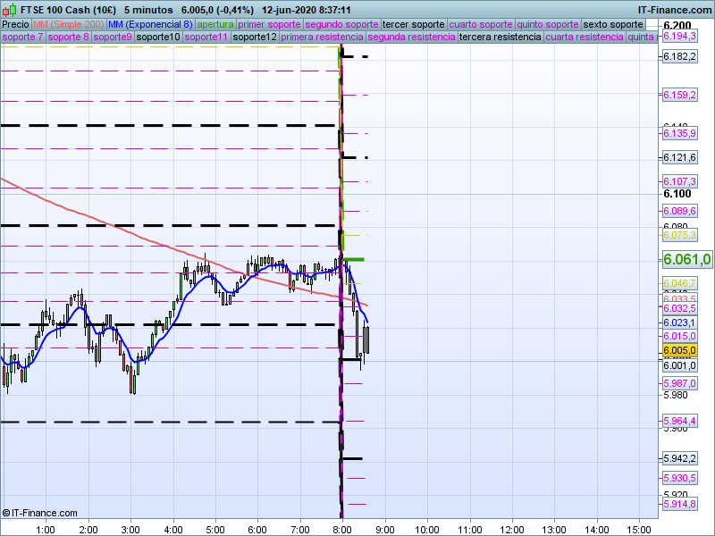
Task: Click the 12-jun-2020 8:37:11 timestamp
Action: tap(307, 10)
